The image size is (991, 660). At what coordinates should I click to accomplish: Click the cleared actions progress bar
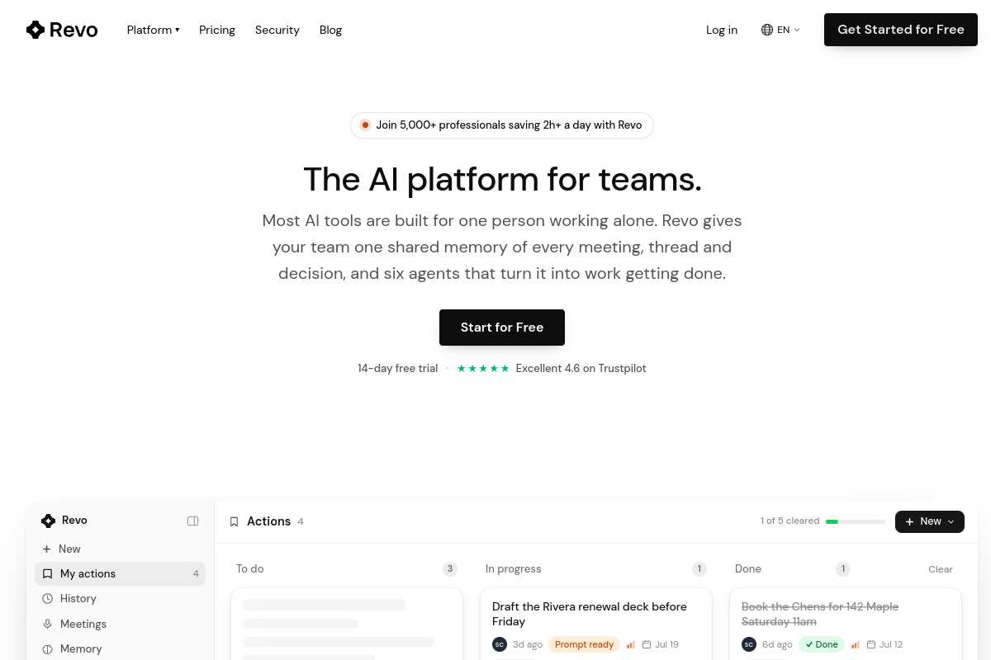(855, 521)
